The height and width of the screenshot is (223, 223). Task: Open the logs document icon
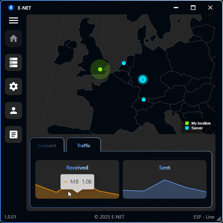pyautogui.click(x=13, y=134)
